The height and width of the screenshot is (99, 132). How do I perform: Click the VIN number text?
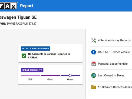tap(21, 24)
